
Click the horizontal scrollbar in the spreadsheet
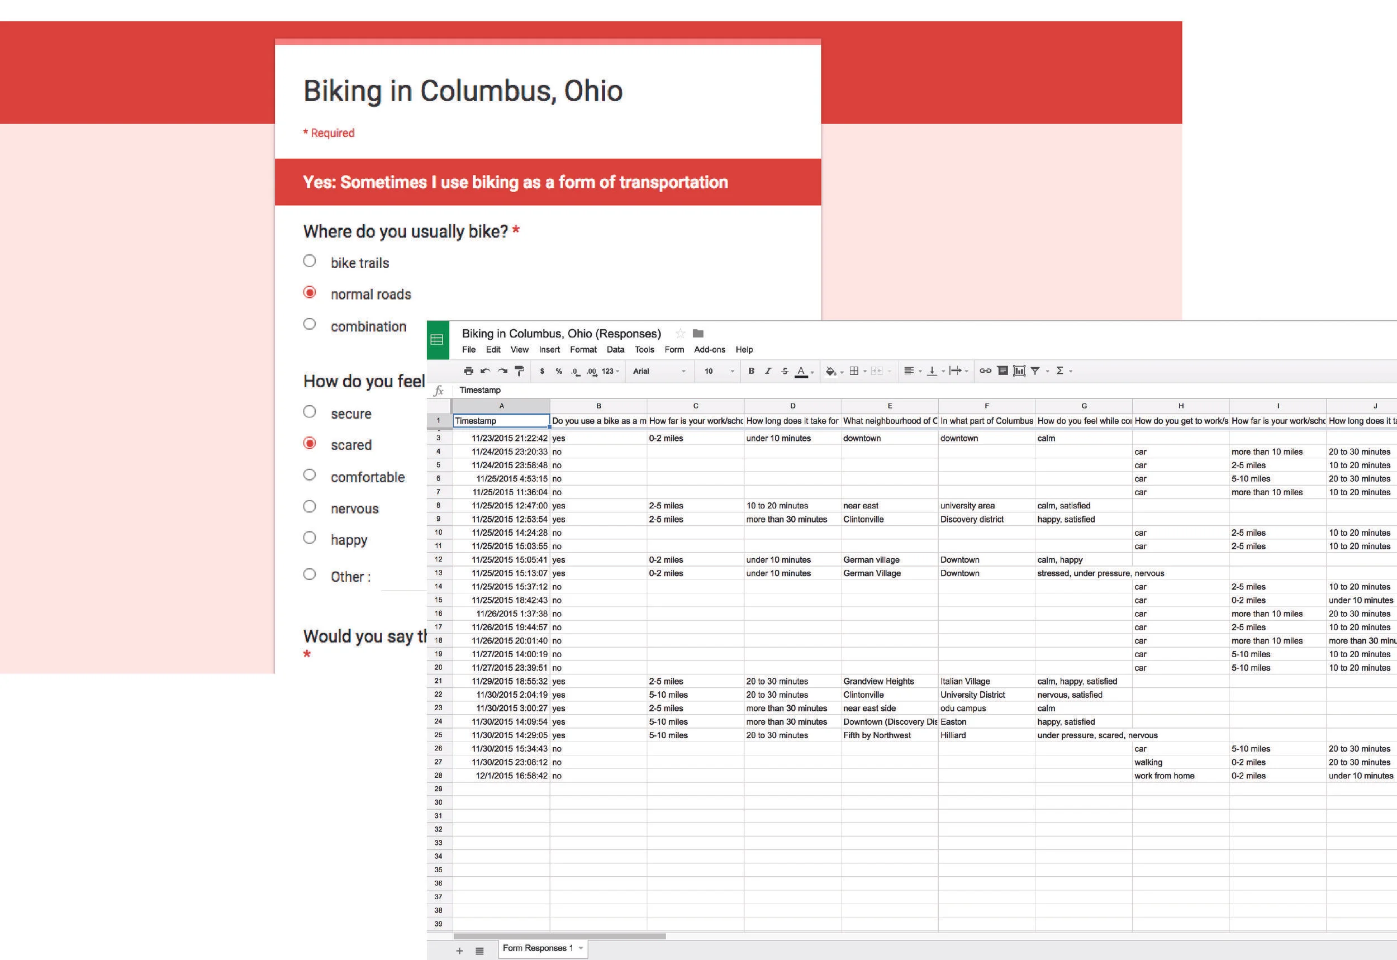pos(560,936)
